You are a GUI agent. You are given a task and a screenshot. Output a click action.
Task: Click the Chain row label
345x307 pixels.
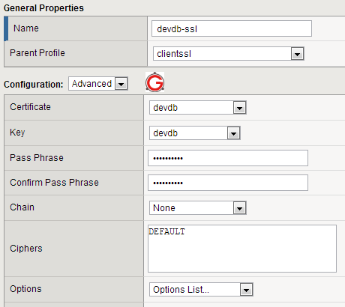(x=22, y=207)
